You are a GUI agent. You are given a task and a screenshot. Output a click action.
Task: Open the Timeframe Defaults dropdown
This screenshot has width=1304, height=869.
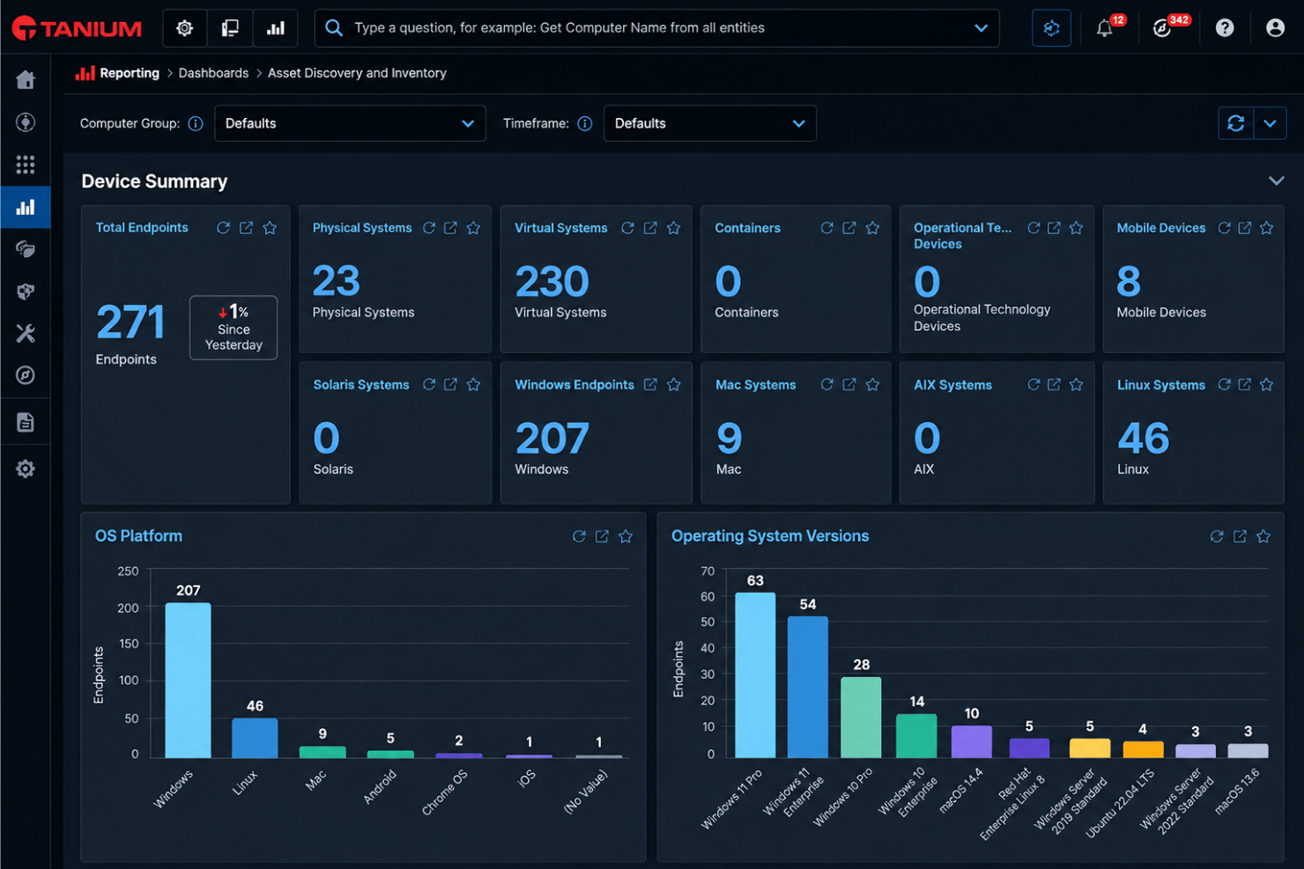tap(710, 123)
